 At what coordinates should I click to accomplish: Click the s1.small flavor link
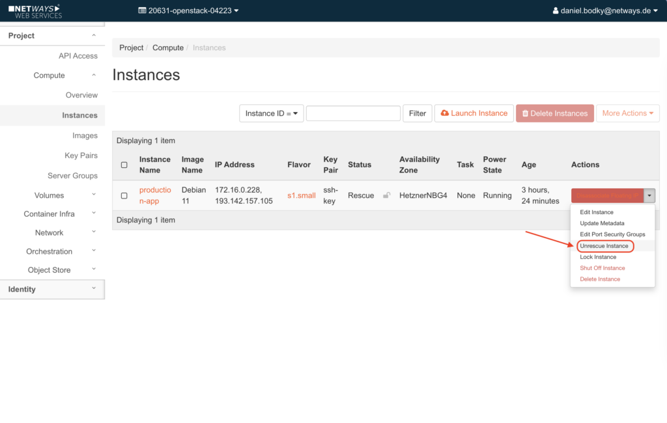click(301, 196)
